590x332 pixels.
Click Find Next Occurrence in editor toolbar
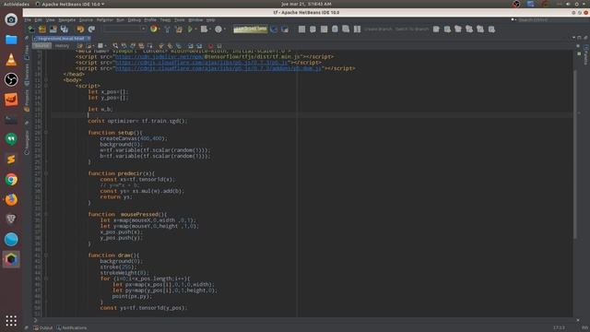pos(133,46)
